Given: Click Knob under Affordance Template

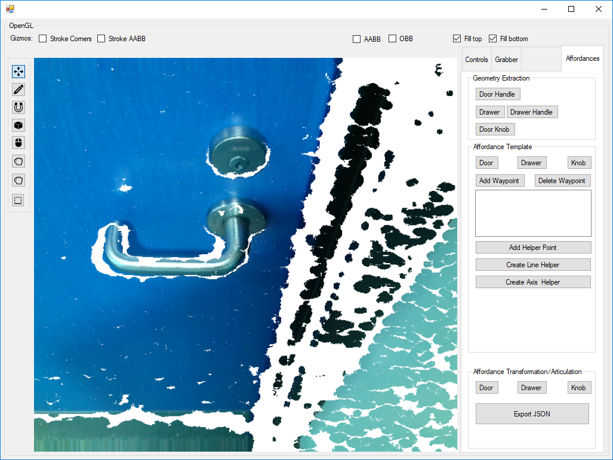Looking at the screenshot, I should 578,163.
